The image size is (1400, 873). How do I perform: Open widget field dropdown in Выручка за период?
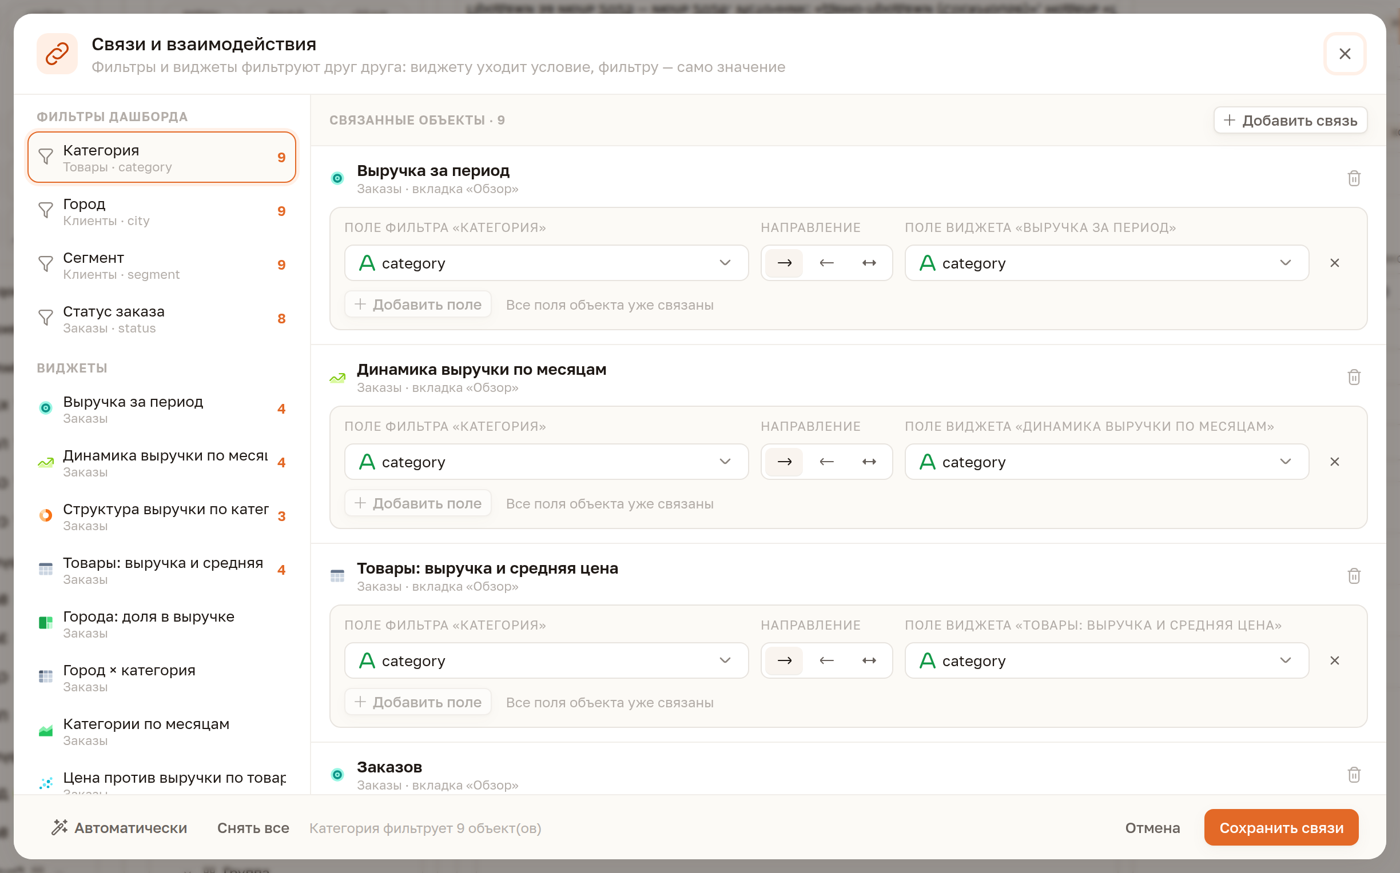point(1106,263)
